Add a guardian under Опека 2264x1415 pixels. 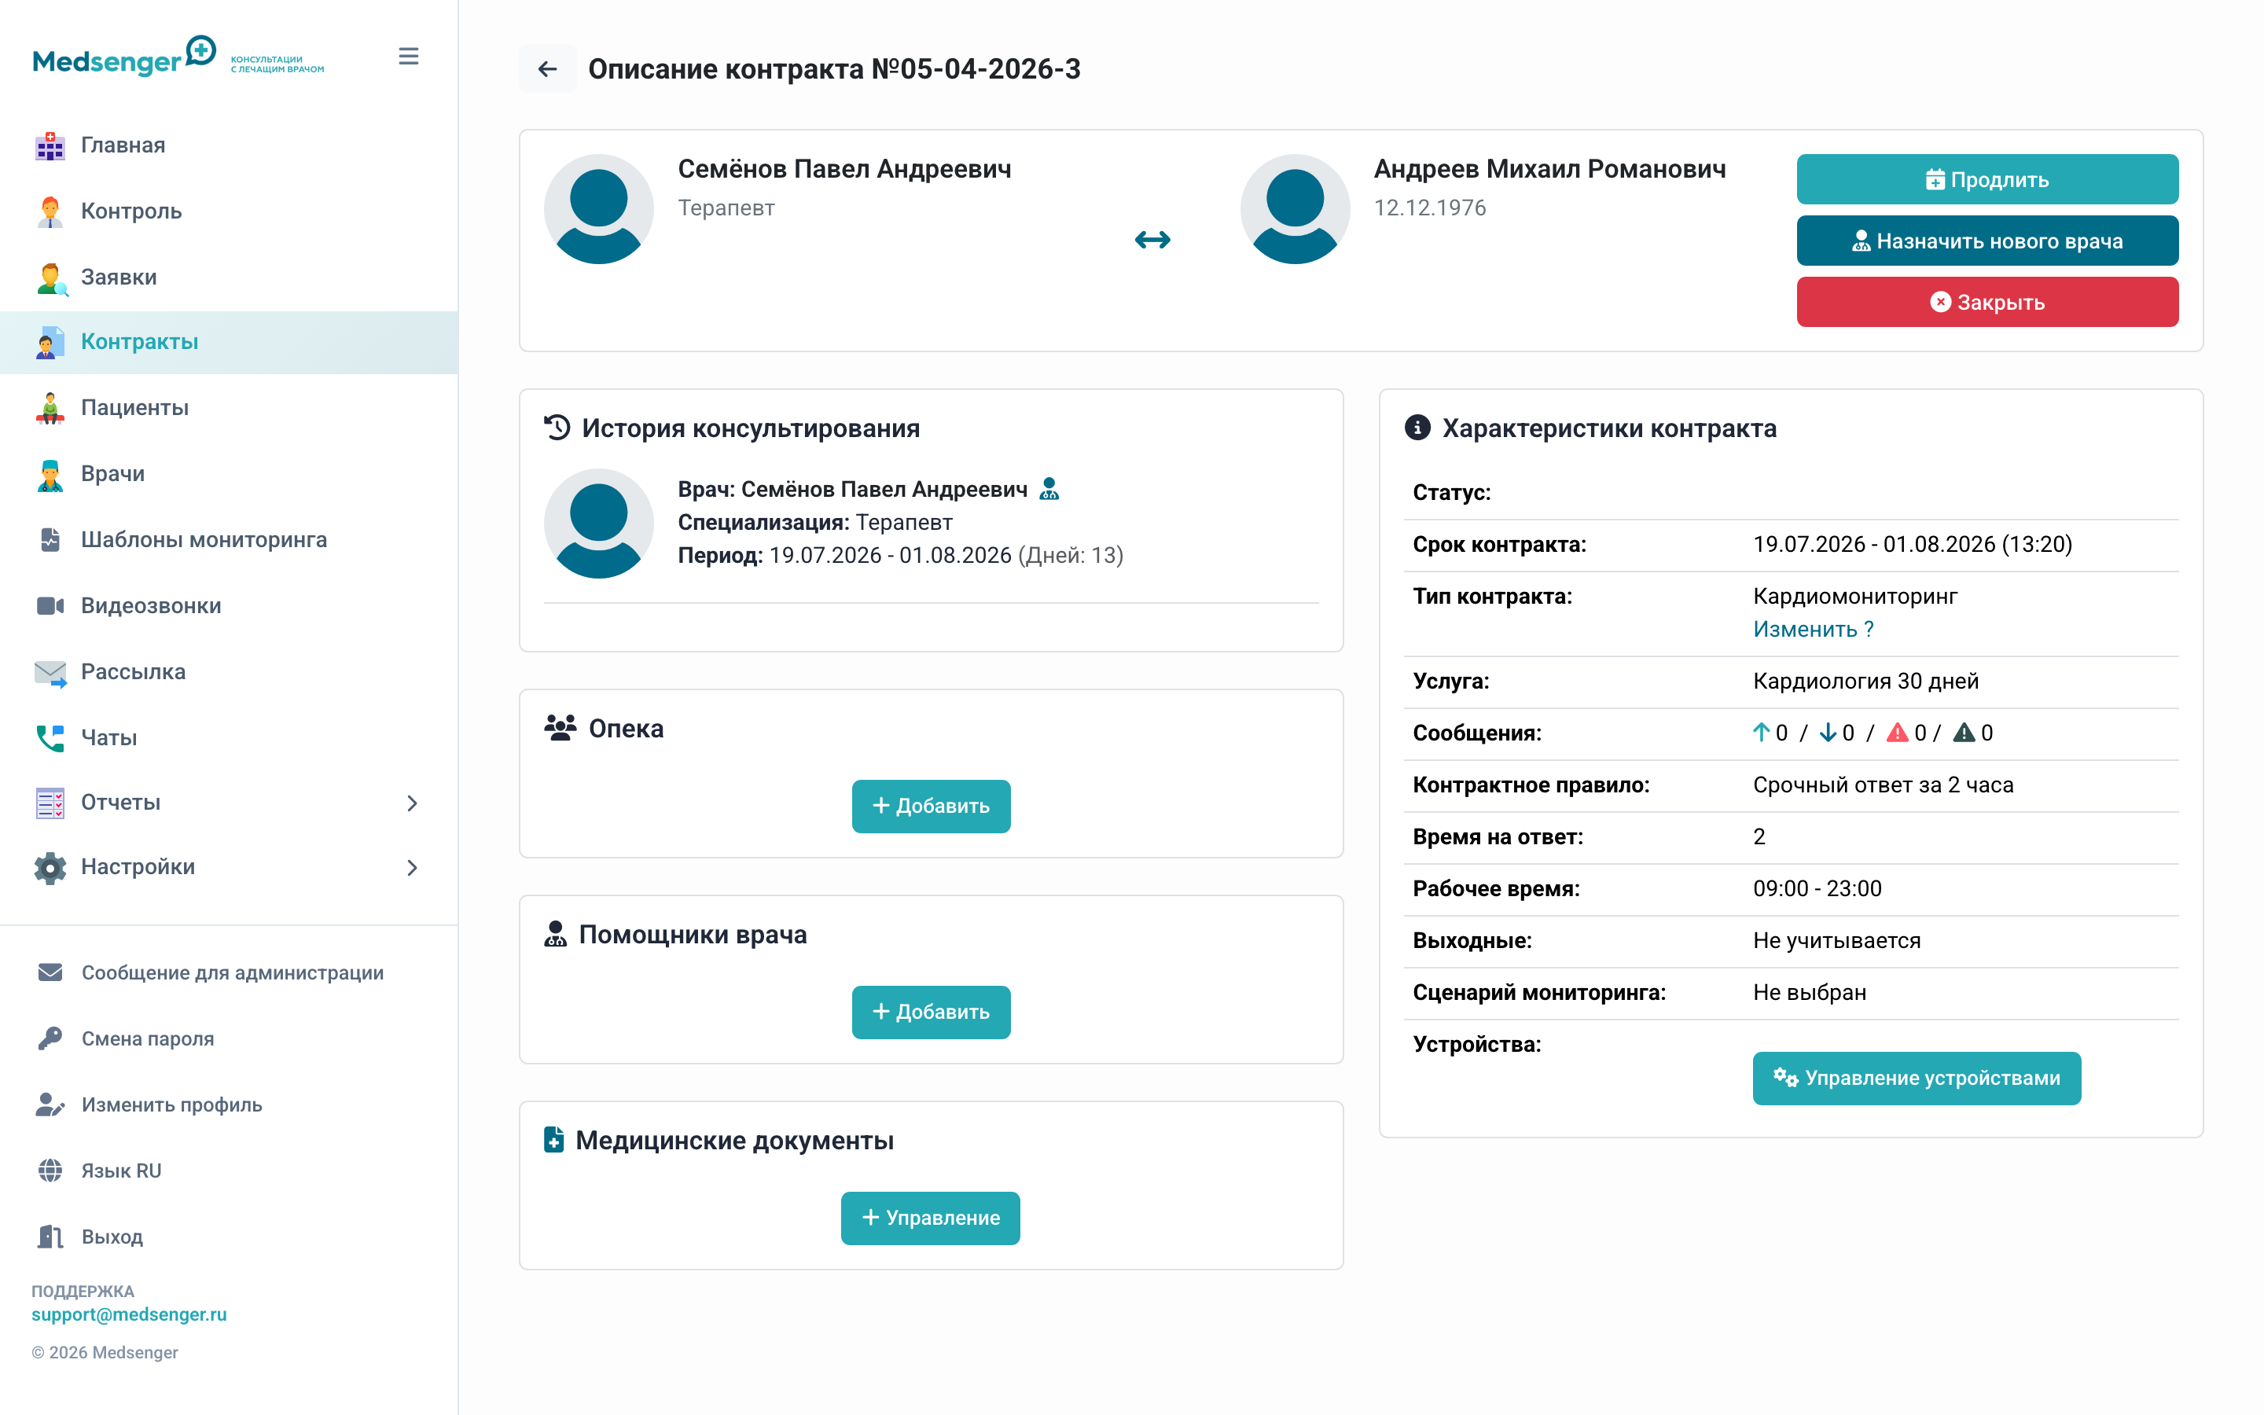(931, 806)
